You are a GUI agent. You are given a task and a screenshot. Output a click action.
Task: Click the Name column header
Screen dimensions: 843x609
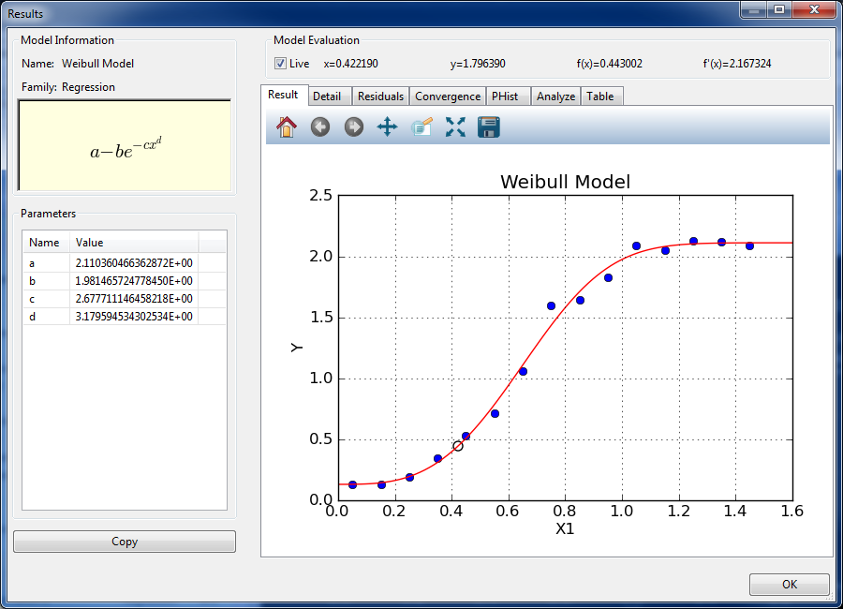pos(46,243)
